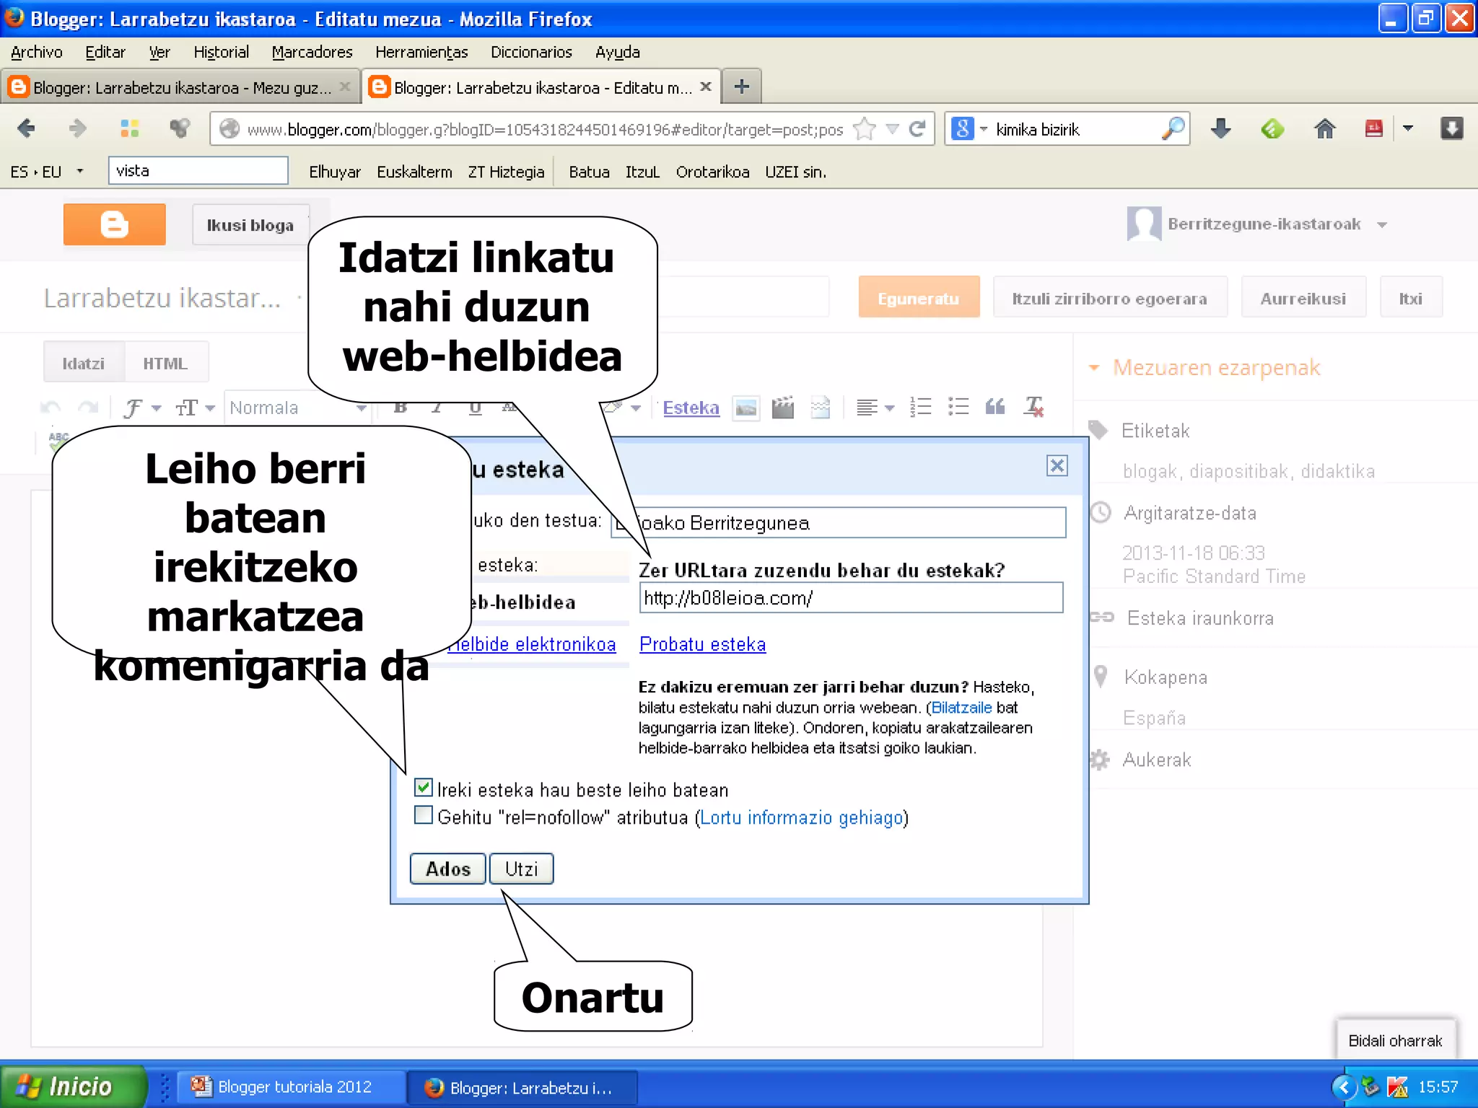Click the Eguneratu button
Screen dimensions: 1478x1108
(x=919, y=297)
